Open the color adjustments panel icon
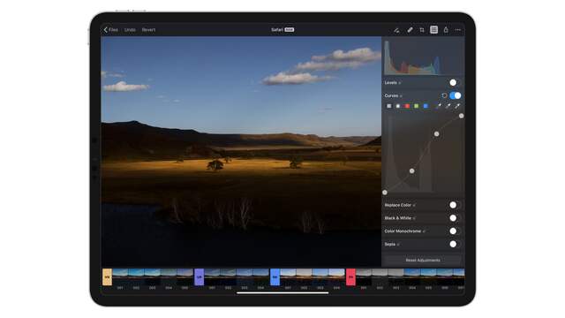This screenshot has width=565, height=318. (433, 30)
